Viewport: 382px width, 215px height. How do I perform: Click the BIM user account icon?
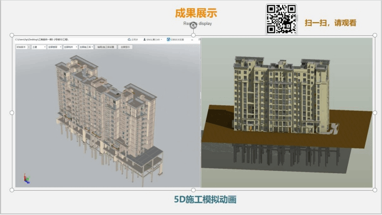coord(145,39)
